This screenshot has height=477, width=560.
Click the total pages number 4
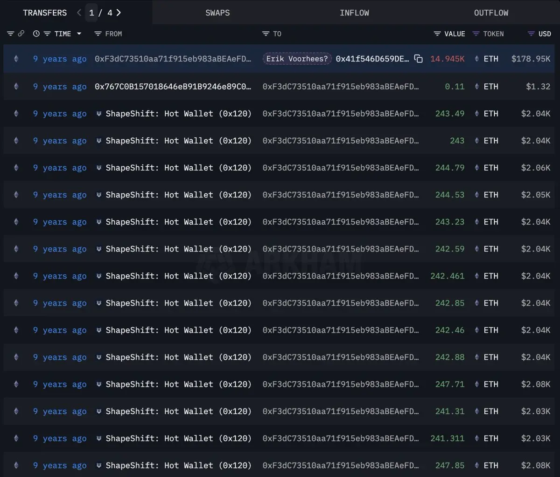pos(110,13)
